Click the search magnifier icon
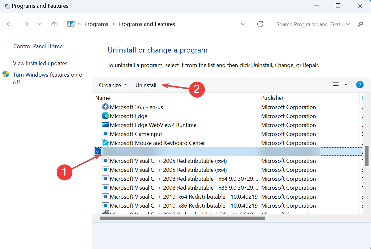This screenshot has height=249, width=371. click(360, 24)
